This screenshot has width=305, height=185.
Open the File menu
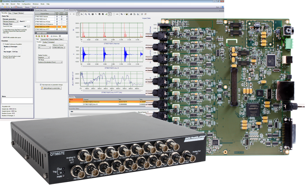click(x=3, y=4)
